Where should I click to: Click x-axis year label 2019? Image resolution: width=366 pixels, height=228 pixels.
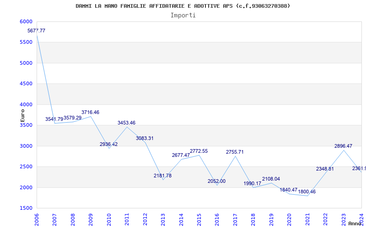coord(271,219)
